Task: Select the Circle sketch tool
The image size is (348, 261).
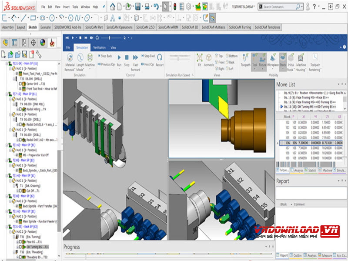Action: click(52, 18)
